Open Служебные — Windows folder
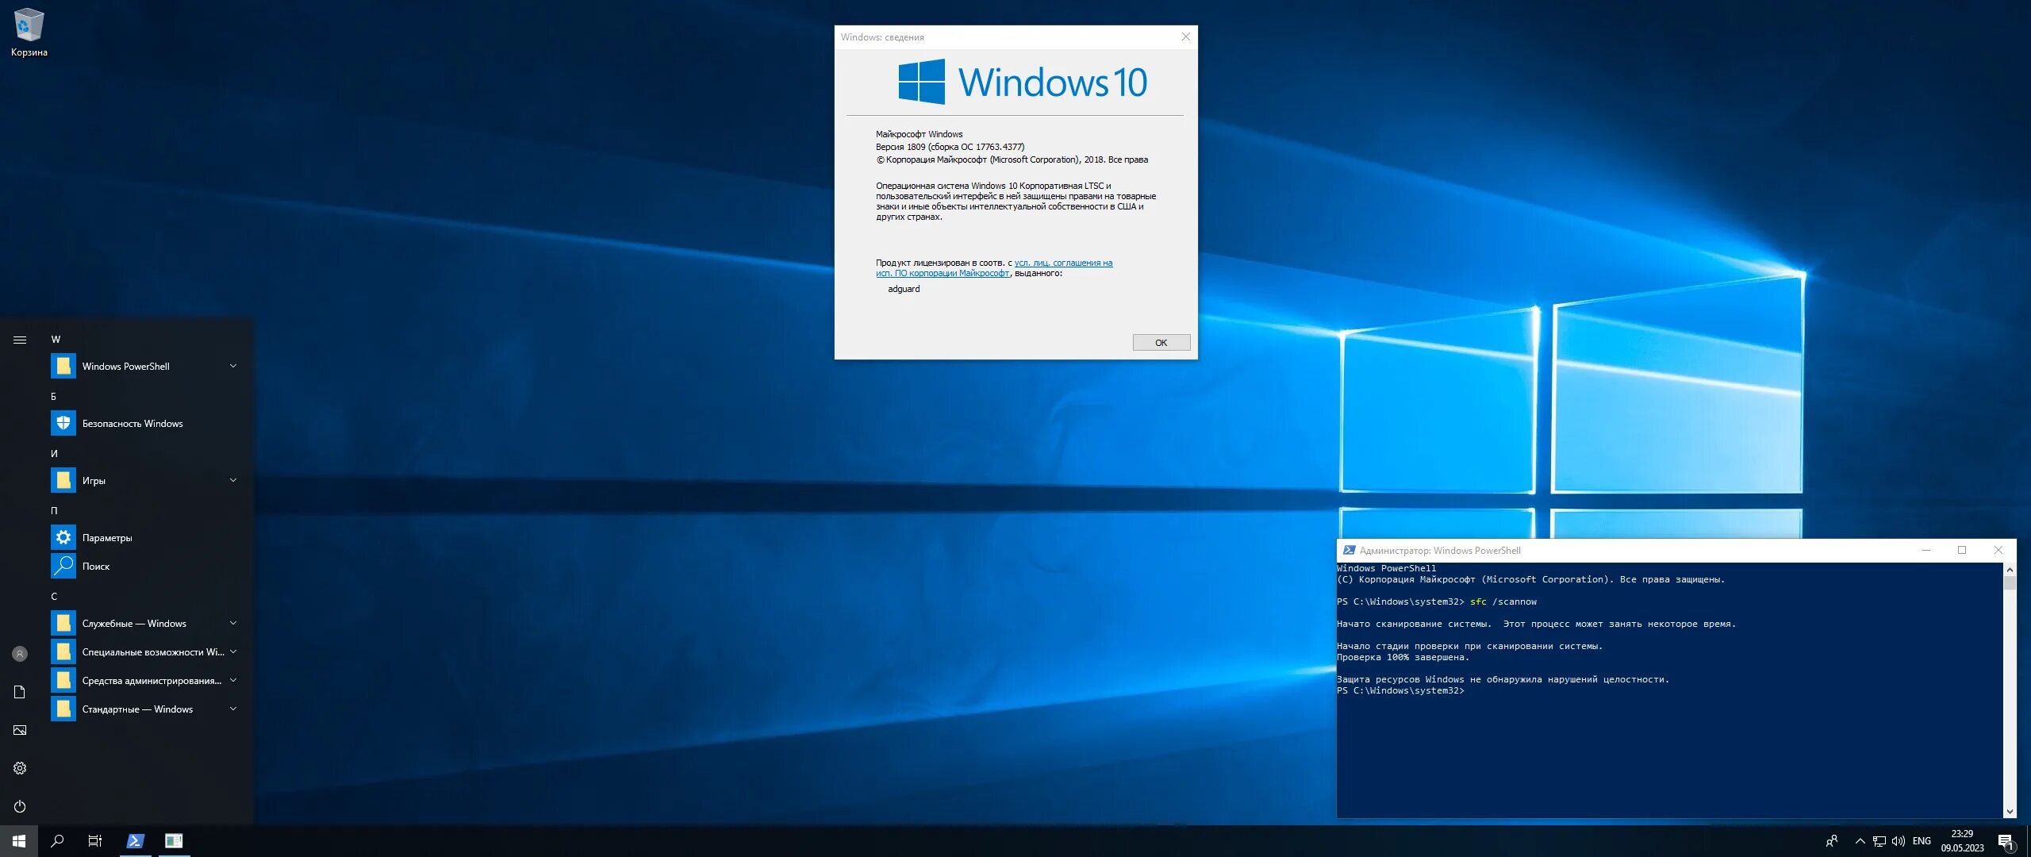 click(146, 623)
